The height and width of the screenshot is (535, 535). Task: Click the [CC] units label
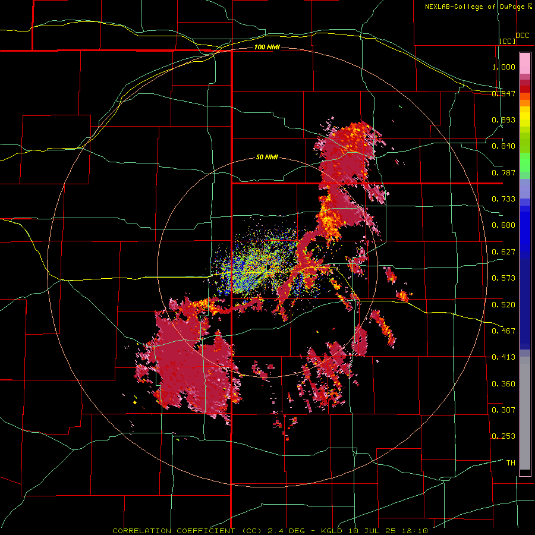(507, 41)
